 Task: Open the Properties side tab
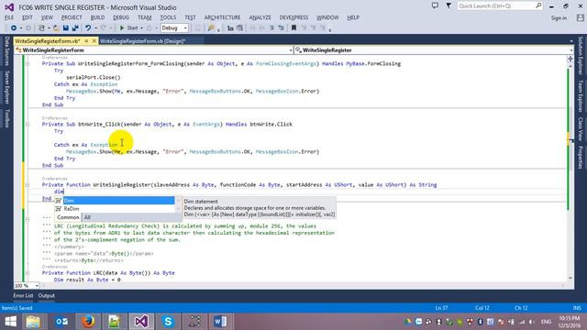[x=581, y=158]
